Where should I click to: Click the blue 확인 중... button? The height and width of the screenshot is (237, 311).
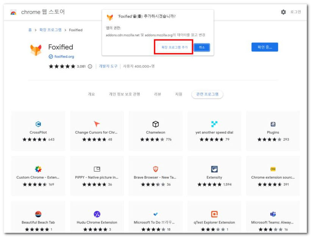[x=264, y=47]
